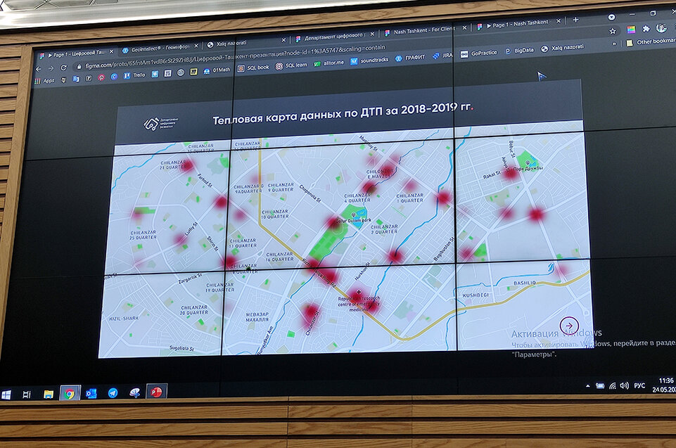
Task: Open the Other bookmarks folder
Action: click(x=651, y=41)
